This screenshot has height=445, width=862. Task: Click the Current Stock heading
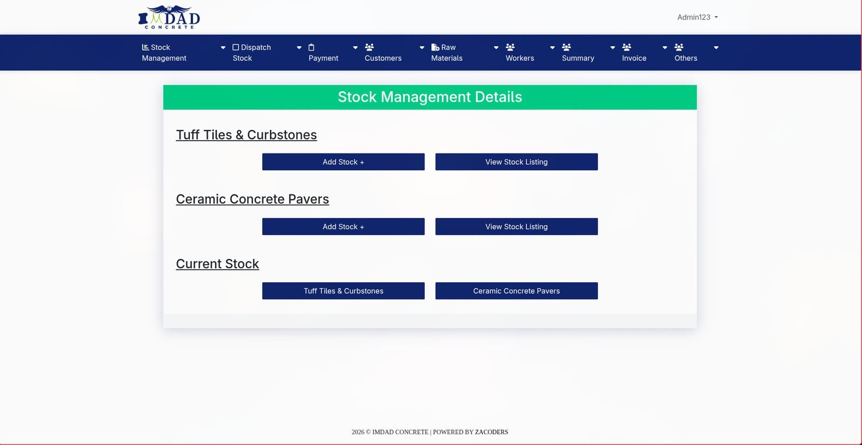[x=217, y=264]
